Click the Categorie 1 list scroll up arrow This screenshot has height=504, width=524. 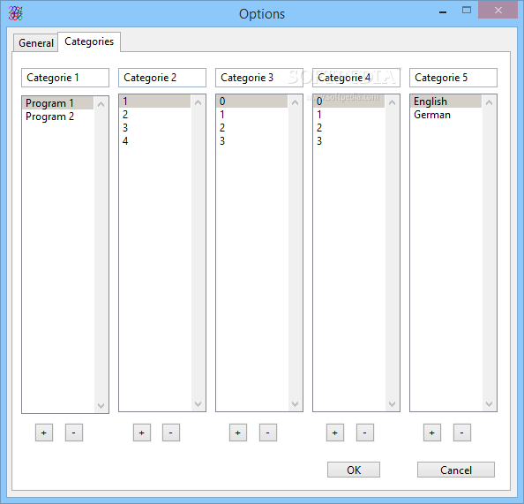click(101, 104)
